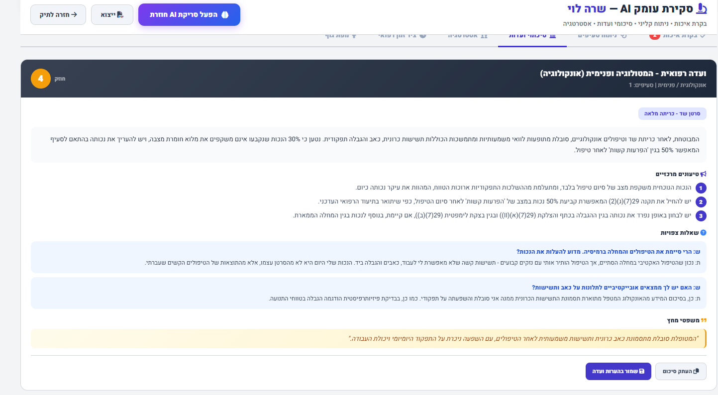Image resolution: width=718 pixels, height=395 pixels.
Task: Click the megaphone icon next to טיעונים מרכזיים
Action: [703, 174]
